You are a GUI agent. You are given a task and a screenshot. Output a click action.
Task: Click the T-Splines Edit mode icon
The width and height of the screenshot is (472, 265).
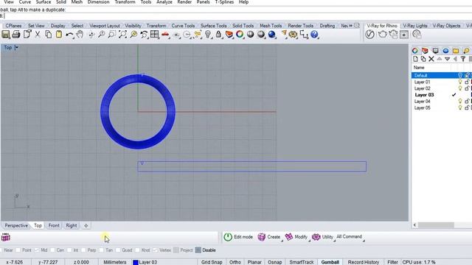click(228, 237)
